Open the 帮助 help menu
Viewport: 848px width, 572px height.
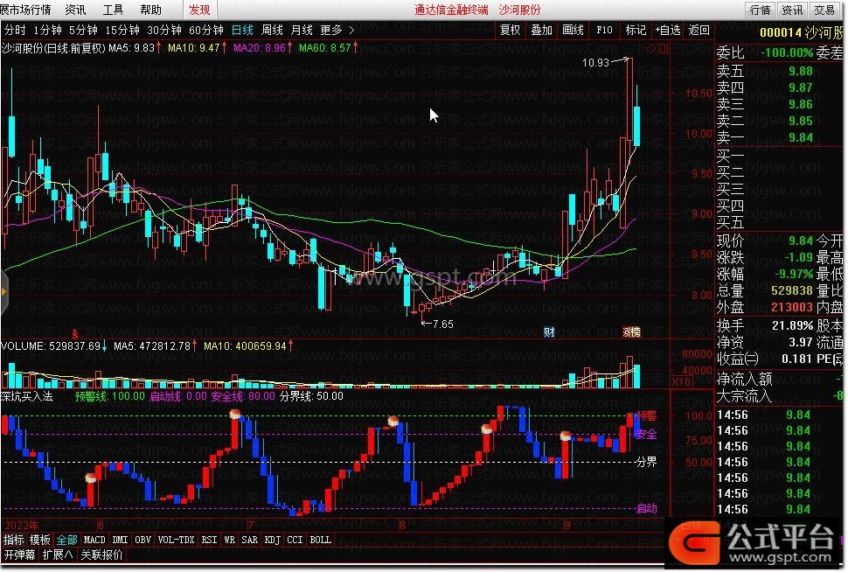point(151,10)
